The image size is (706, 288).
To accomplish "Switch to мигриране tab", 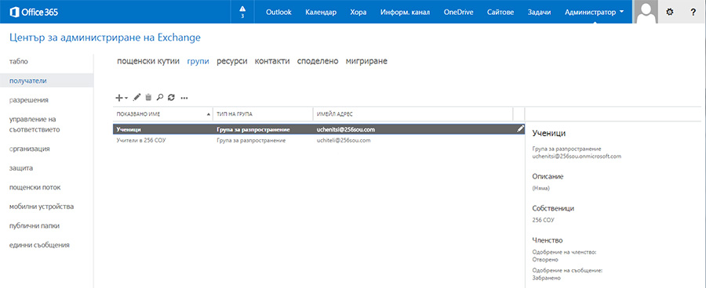I will [366, 61].
